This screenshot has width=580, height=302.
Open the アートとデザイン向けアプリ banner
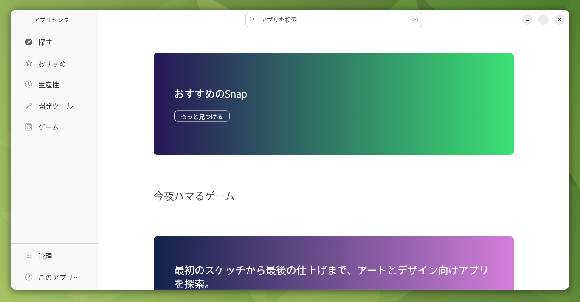334,263
